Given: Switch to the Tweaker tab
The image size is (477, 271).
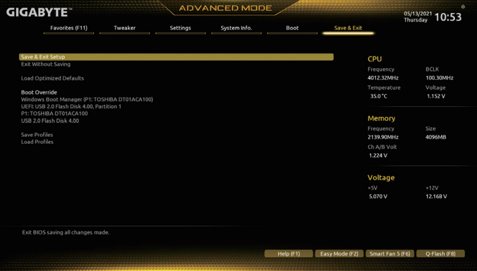Looking at the screenshot, I should click(124, 28).
